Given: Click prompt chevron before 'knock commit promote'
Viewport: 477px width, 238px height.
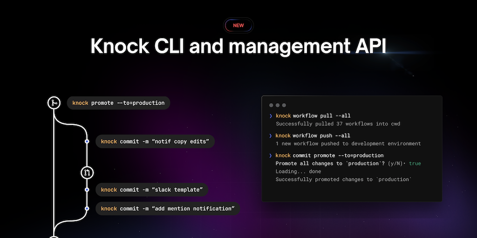Looking at the screenshot, I should pyautogui.click(x=271, y=156).
